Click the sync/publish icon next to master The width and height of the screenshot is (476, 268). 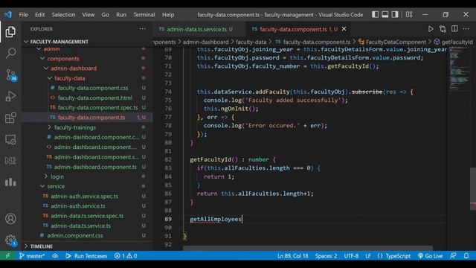click(55, 256)
